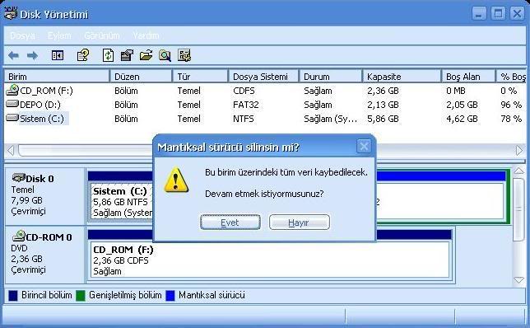The image size is (530, 328).
Task: Click the Mantıksal sürücü blue legend swatch
Action: click(x=170, y=296)
